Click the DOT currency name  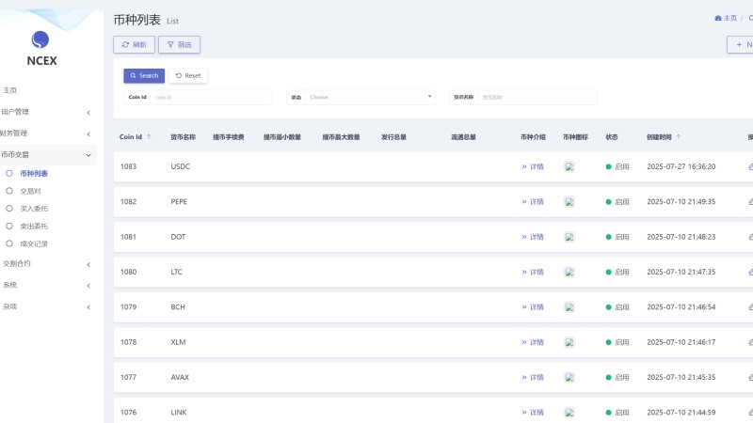178,237
